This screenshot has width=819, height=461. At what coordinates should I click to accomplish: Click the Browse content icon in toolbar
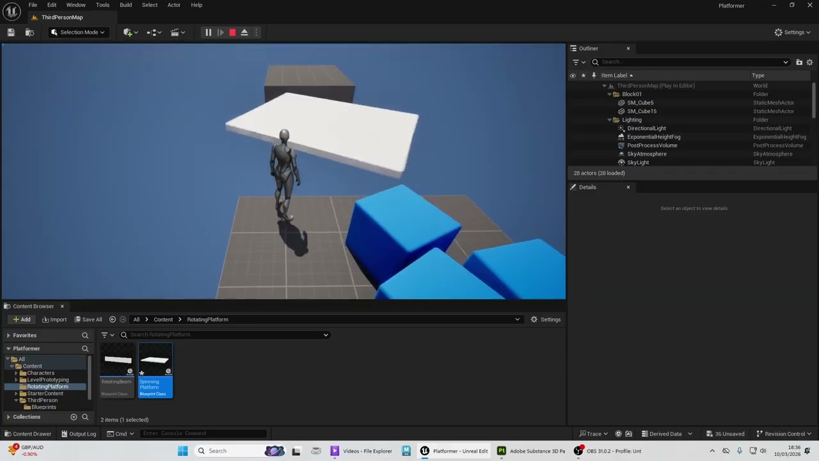29,32
